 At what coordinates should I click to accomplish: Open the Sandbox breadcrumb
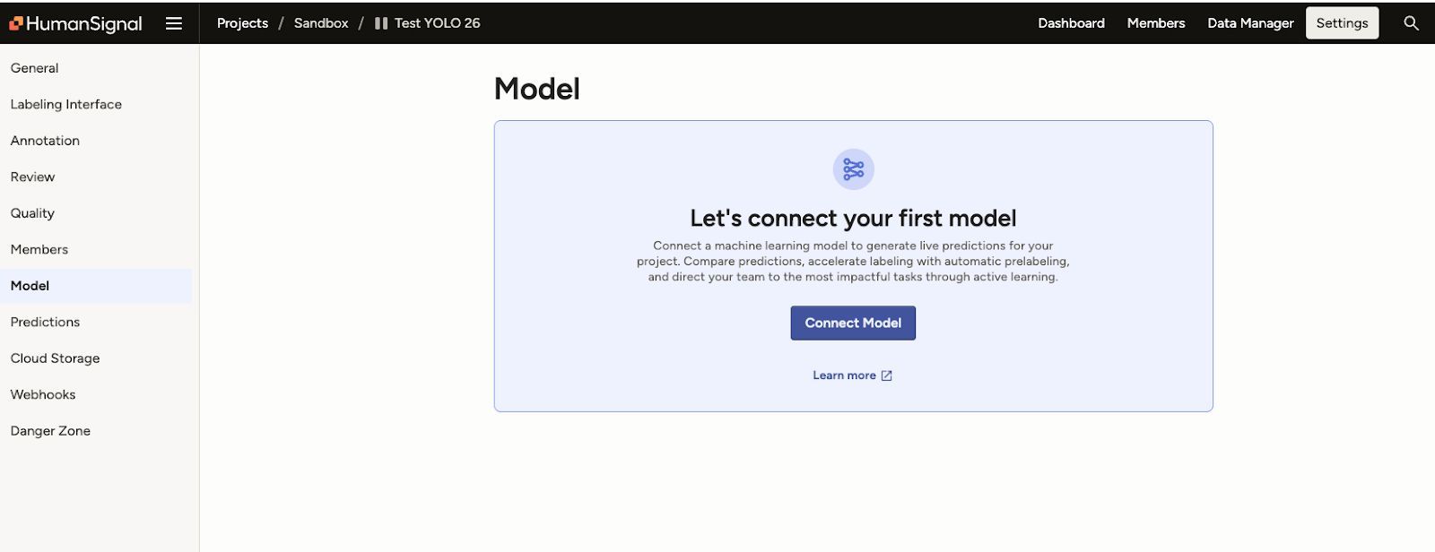point(321,23)
